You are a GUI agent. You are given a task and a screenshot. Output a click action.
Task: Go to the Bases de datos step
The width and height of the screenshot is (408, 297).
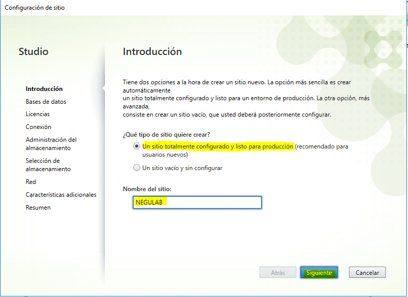click(46, 102)
